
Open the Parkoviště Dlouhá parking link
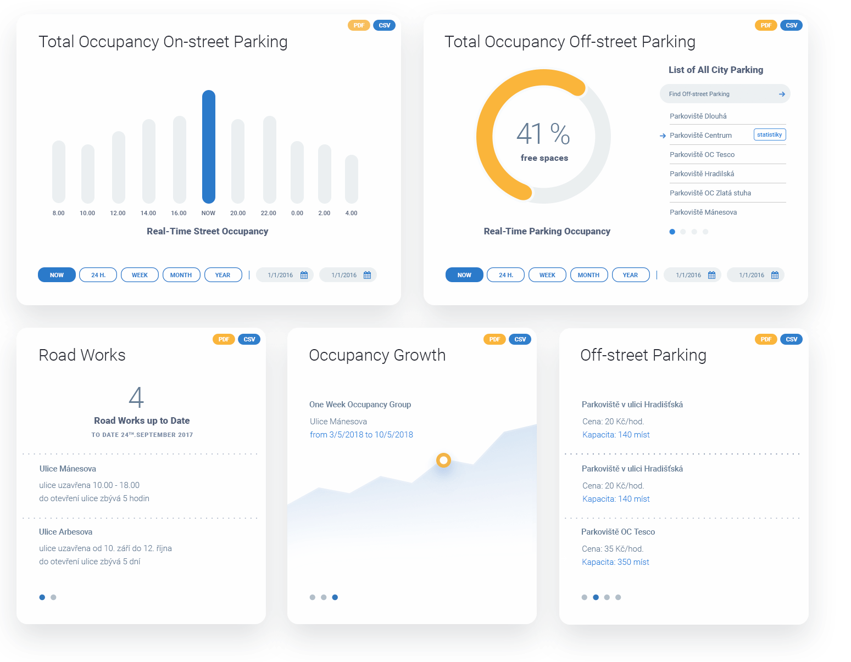click(x=698, y=116)
